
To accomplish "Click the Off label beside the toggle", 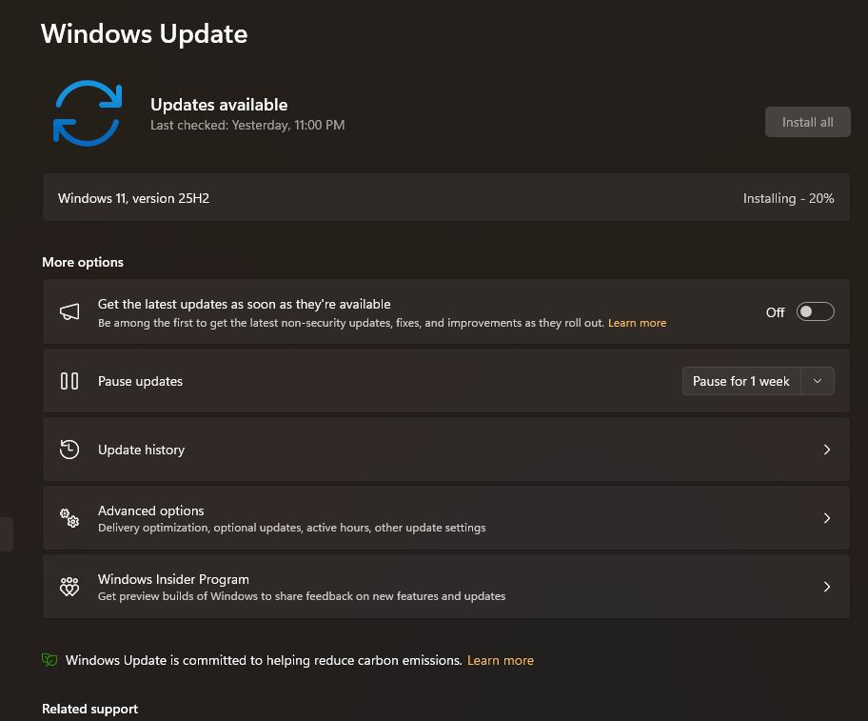I will [x=775, y=312].
